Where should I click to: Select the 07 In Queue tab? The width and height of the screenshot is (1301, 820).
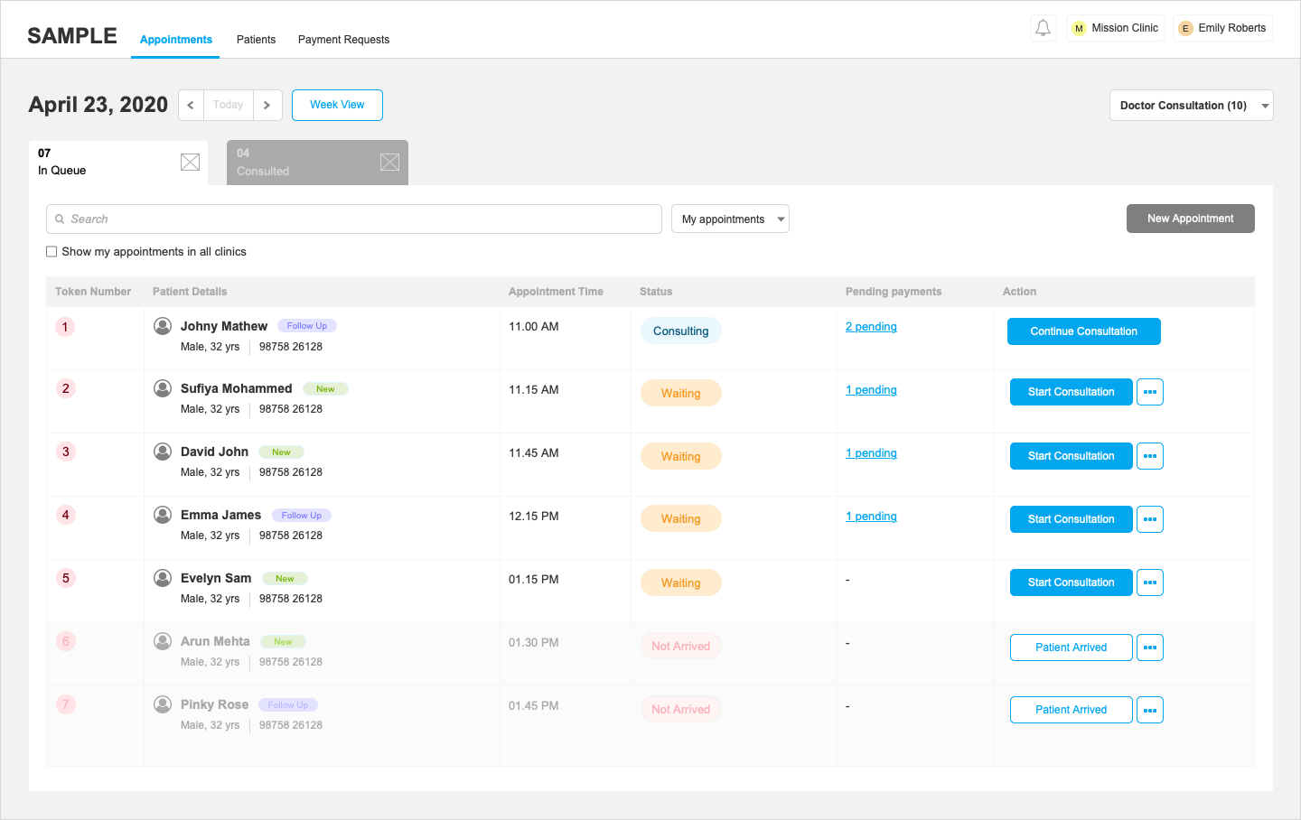(x=118, y=163)
